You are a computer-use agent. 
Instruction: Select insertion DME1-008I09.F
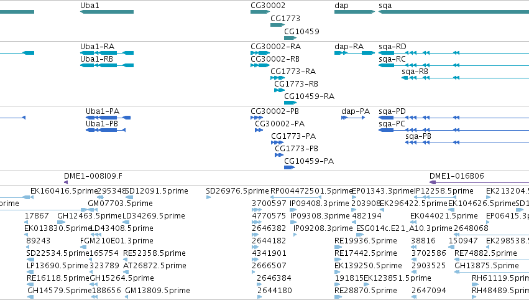pos(66,182)
